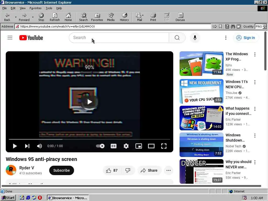Screen dimensions: 268x201
Task: Open the Windows Shutdown video title
Action: point(235,138)
